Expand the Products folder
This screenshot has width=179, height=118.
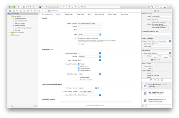(x=10, y=35)
